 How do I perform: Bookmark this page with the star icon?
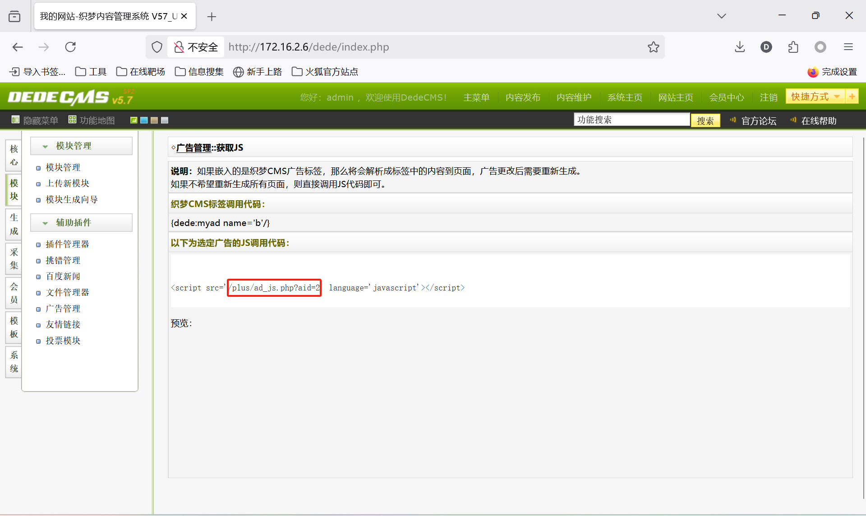tap(653, 47)
